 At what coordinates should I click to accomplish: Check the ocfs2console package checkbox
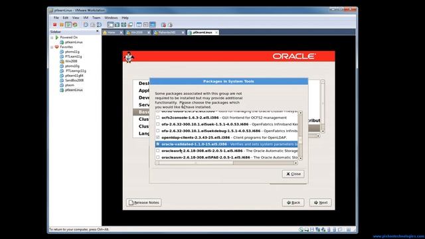[x=158, y=118]
